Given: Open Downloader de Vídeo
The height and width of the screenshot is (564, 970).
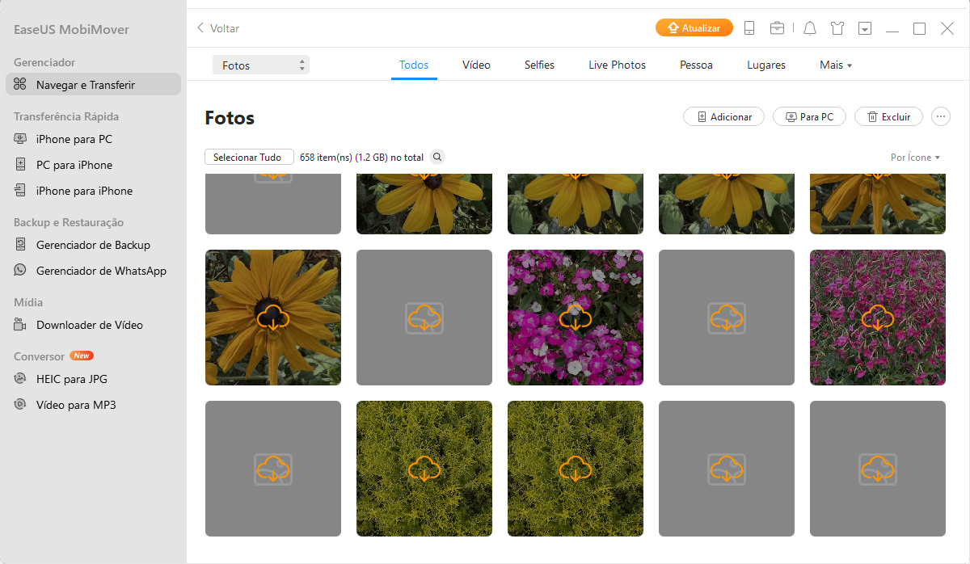Looking at the screenshot, I should coord(89,325).
